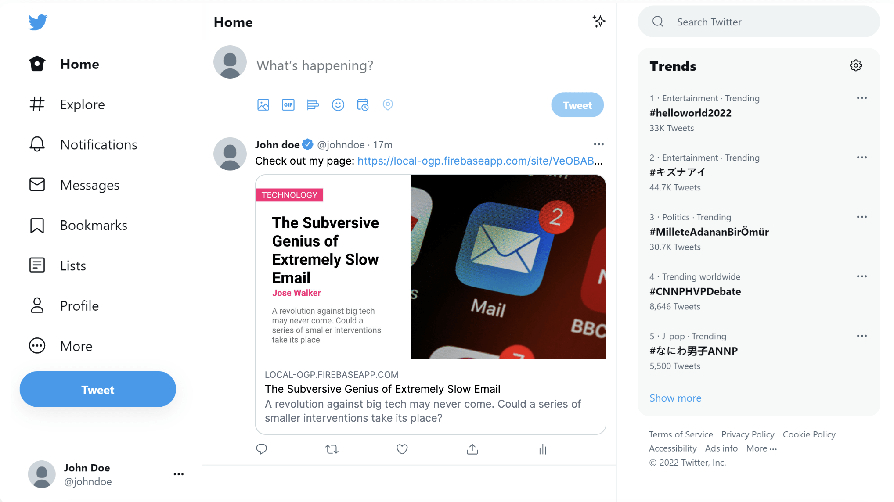Add a poll to the tweet
Image resolution: width=894 pixels, height=502 pixels.
[313, 105]
